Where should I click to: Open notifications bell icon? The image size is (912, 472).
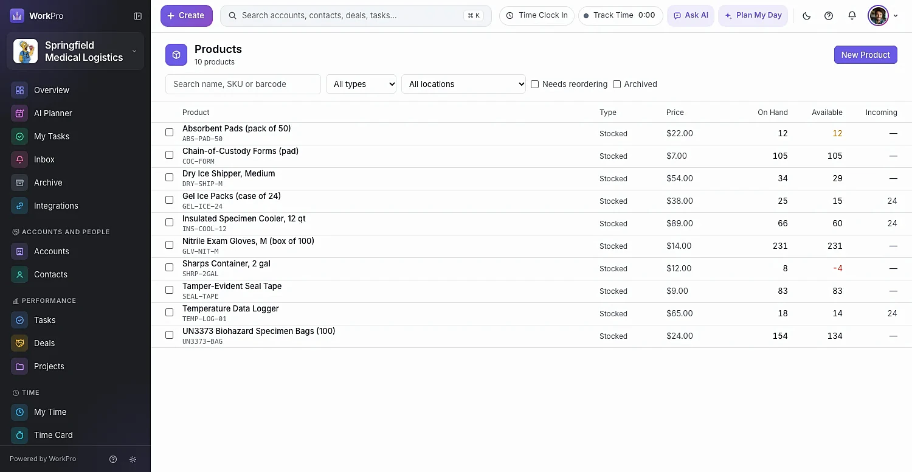(x=852, y=16)
